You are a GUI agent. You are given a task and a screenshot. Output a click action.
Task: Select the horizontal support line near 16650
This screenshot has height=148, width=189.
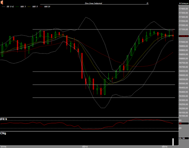94,71
